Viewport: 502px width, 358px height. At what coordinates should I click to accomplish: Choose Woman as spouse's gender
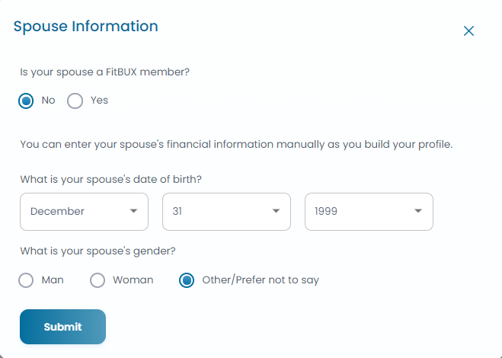tap(98, 280)
